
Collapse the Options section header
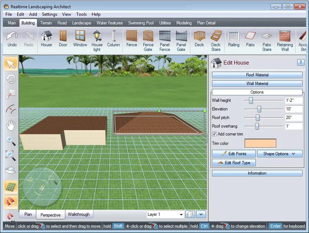click(257, 92)
